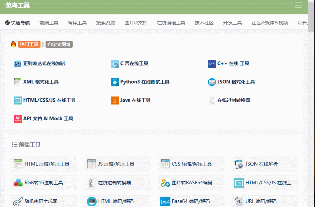This screenshot has height=207, width=315.
Task: Click the C language tool icon
Action: coord(115,64)
